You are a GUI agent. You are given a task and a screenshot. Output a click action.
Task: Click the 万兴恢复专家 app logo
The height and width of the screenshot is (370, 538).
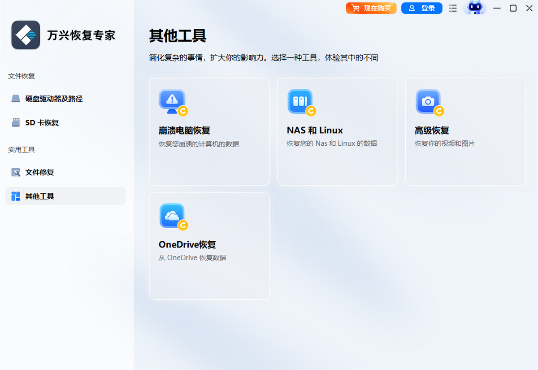[26, 35]
